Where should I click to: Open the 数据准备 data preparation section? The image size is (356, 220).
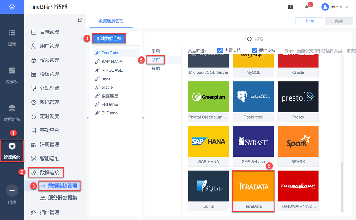(12, 113)
